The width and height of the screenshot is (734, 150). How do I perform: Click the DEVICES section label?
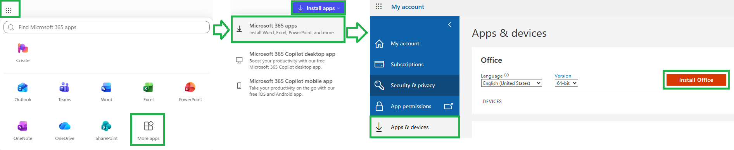pyautogui.click(x=492, y=102)
